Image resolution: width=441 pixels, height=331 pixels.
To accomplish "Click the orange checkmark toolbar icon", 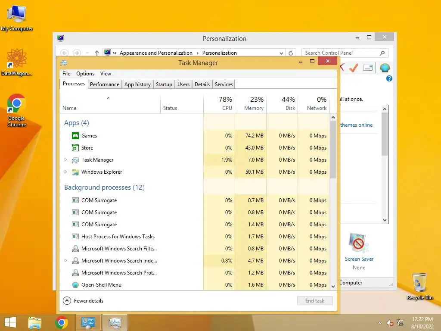I will 354,68.
